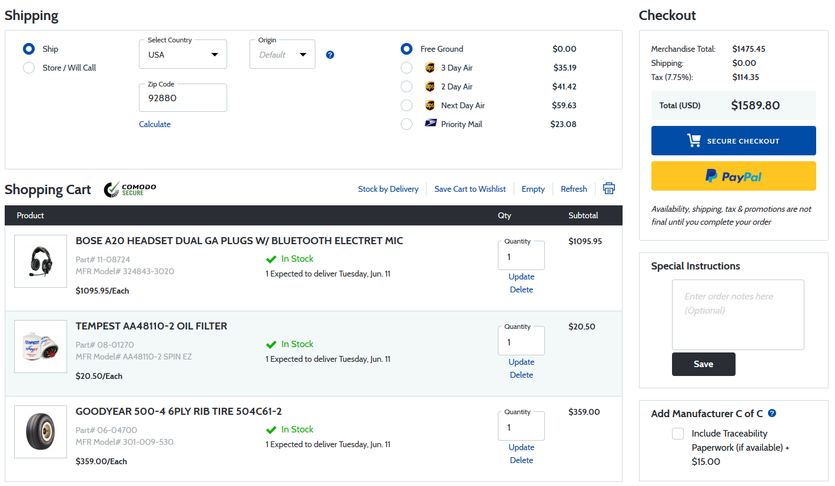Viewport: 835px width, 486px height.
Task: Click the printer icon above the cart
Action: tap(609, 188)
